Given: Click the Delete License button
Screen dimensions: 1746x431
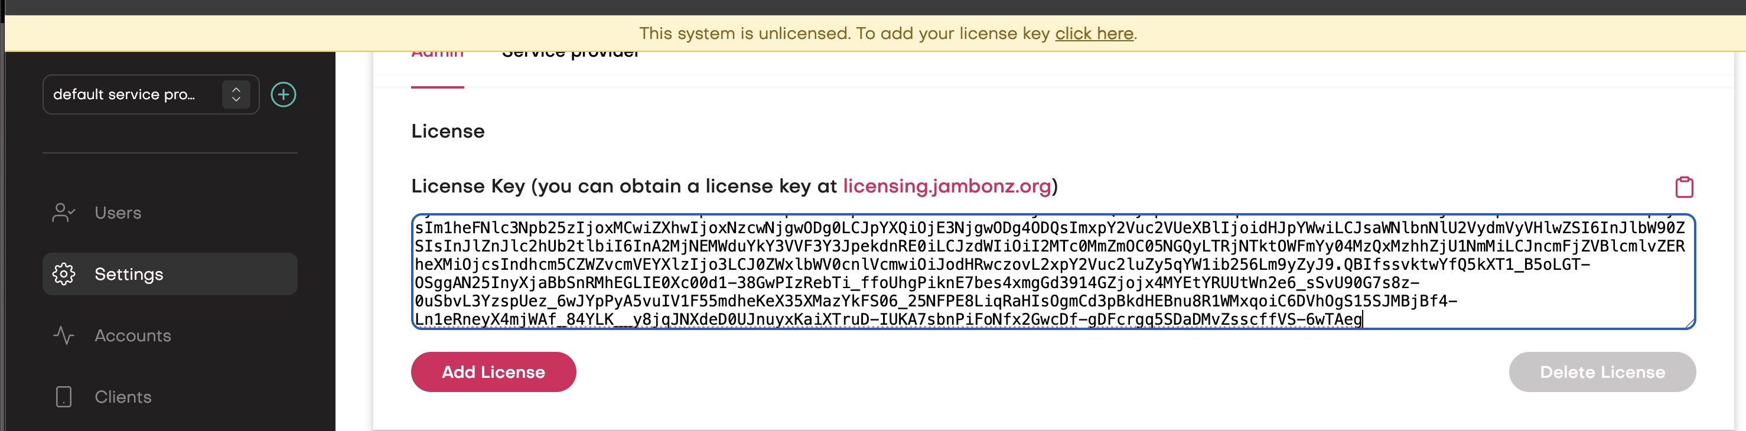Looking at the screenshot, I should click(x=1601, y=371).
